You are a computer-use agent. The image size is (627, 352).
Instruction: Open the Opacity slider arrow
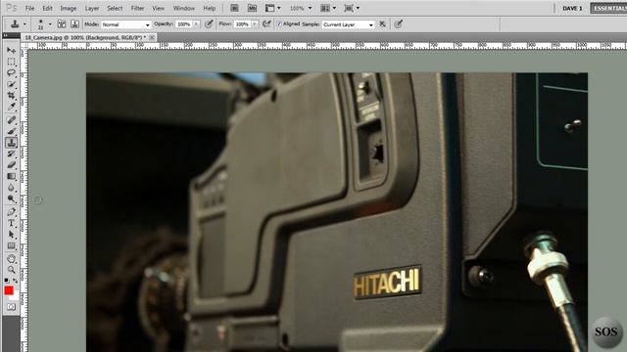point(196,24)
